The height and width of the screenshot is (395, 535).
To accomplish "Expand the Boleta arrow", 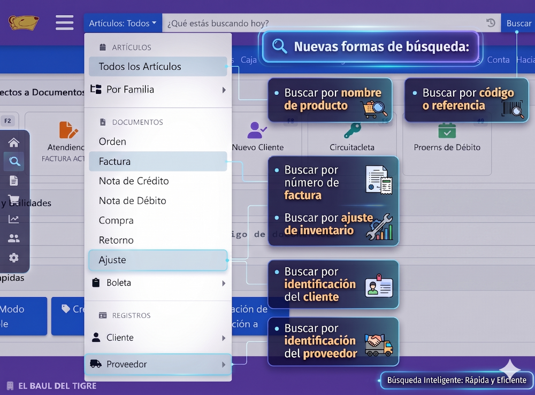I will pyautogui.click(x=224, y=283).
